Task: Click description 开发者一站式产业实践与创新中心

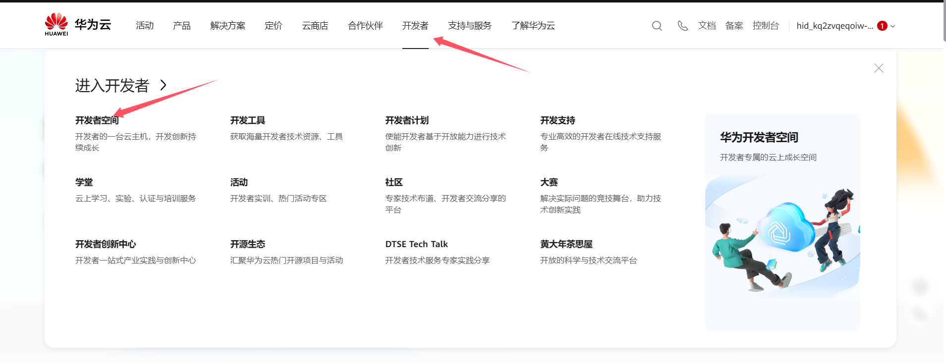Action: point(136,260)
